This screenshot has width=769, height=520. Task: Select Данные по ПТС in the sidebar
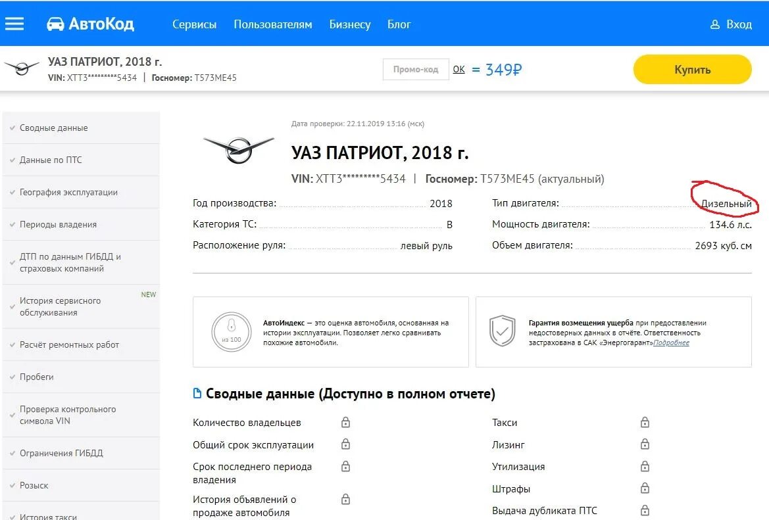pyautogui.click(x=81, y=160)
